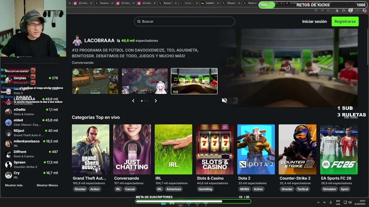The image size is (369, 207).
Task: Open Diffrent's avatar in the sidebar
Action: 9,154
